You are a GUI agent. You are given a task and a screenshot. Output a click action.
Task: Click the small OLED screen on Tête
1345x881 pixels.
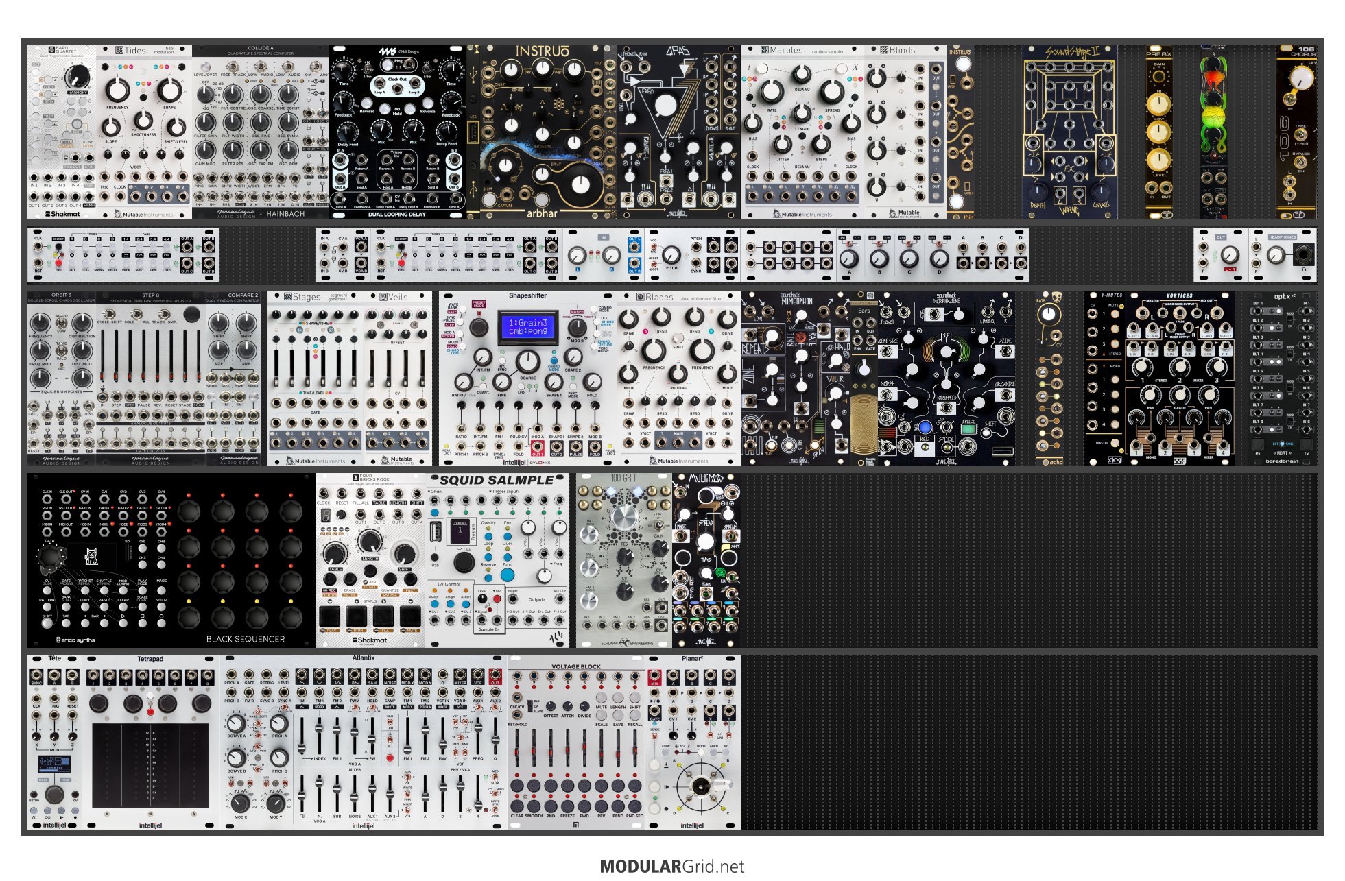click(55, 765)
